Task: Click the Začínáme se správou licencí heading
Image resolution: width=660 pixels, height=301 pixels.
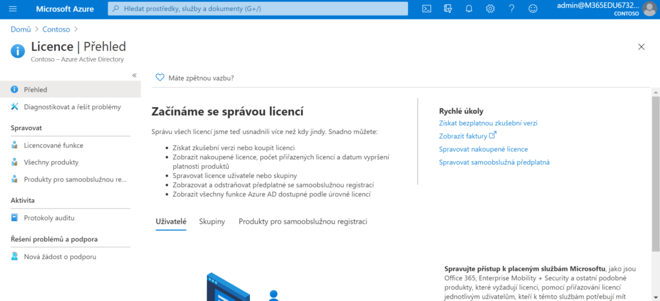Action: coord(228,112)
